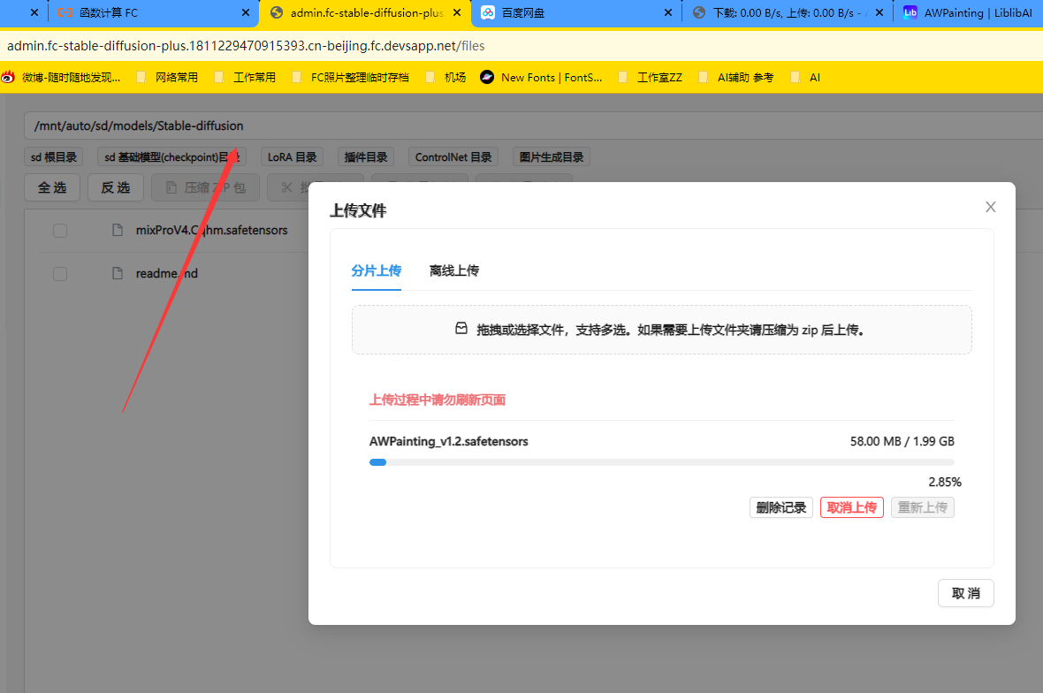
Task: Click the 函数计算 FC tab favicon
Action: click(x=65, y=12)
